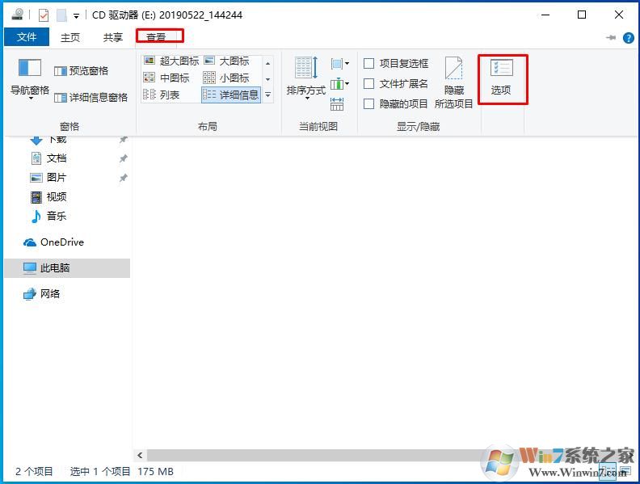This screenshot has height=484, width=640.
Task: Open 音乐 in the navigation pane
Action: coord(57,216)
